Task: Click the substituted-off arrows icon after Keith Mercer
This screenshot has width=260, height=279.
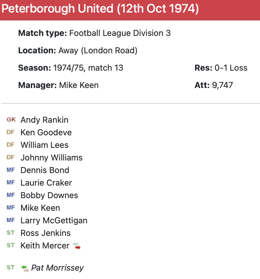Action: click(x=77, y=246)
